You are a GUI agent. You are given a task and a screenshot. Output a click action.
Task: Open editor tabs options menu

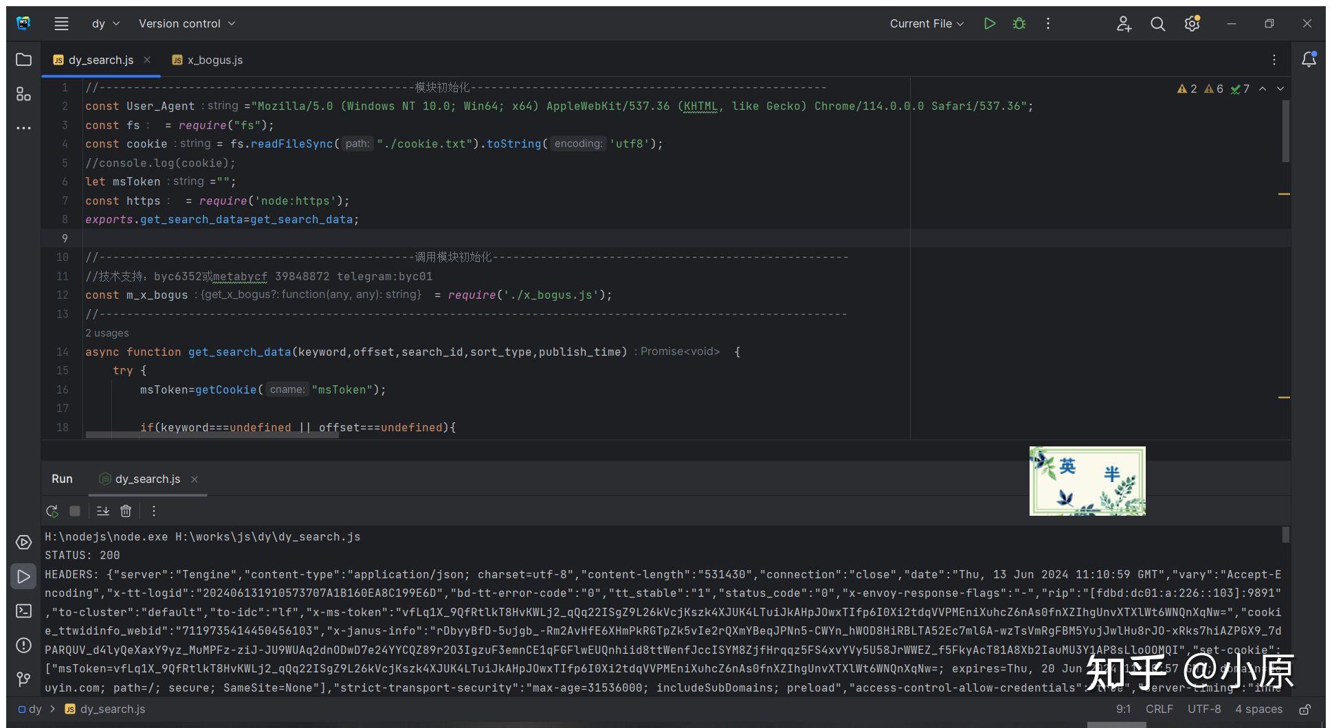[1274, 60]
